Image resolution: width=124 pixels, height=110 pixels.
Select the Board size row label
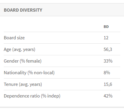point(14,38)
